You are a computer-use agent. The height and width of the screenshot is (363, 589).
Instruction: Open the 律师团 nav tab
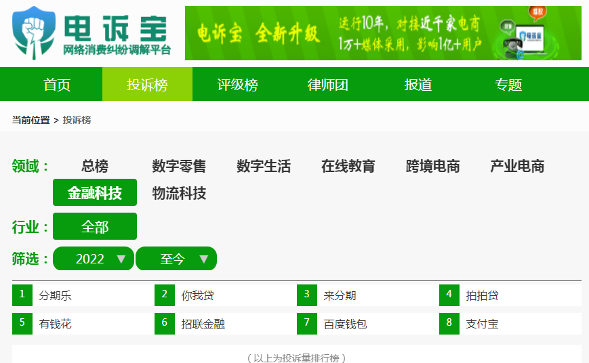[327, 85]
